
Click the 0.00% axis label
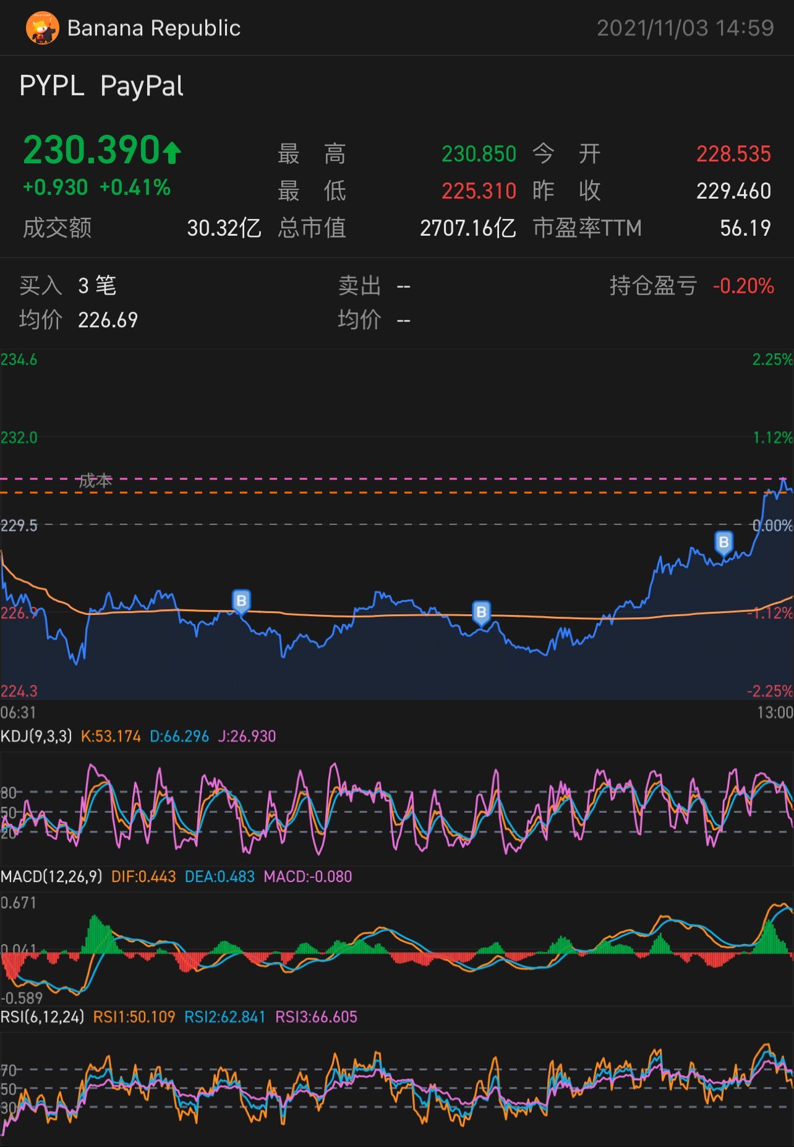point(772,526)
